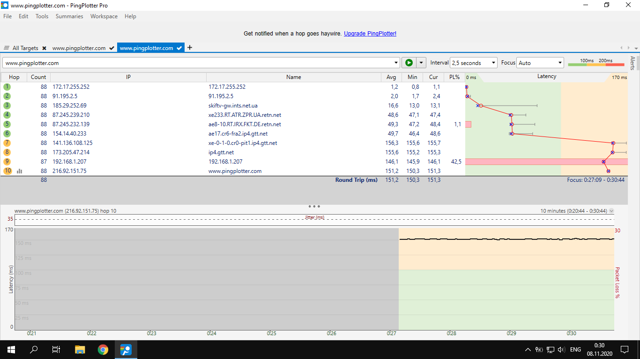The width and height of the screenshot is (640, 359).
Task: Select the hop 2 green circle
Action: [x=7, y=96]
